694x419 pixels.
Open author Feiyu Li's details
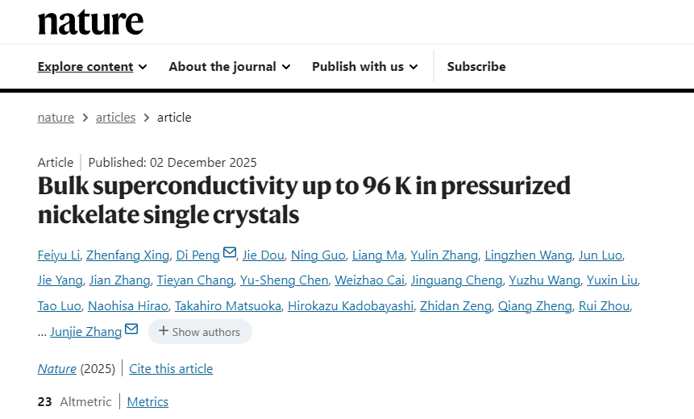(58, 255)
